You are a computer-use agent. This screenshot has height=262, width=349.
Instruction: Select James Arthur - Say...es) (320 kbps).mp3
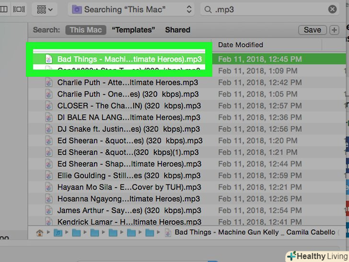click(129, 210)
